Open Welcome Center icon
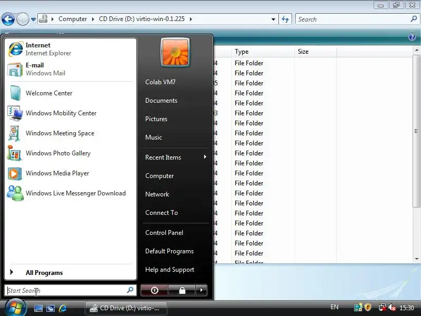Screen dimensions: 421x316 coord(15,93)
